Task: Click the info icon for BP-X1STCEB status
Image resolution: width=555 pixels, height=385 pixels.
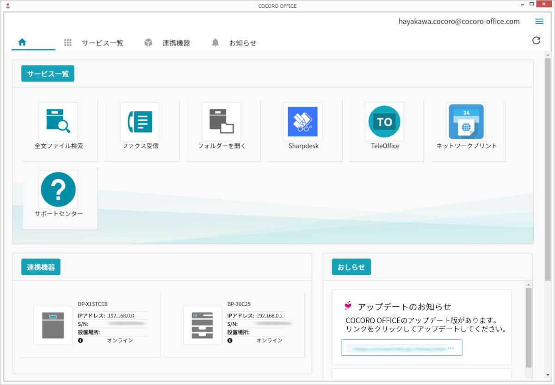Action: (x=80, y=341)
